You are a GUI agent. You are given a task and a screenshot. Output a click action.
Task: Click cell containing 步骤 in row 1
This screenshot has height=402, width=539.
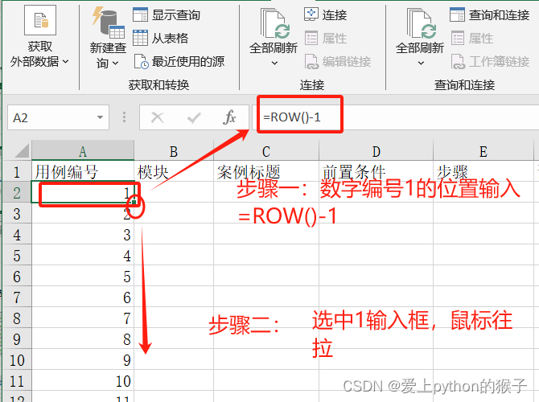click(x=483, y=171)
